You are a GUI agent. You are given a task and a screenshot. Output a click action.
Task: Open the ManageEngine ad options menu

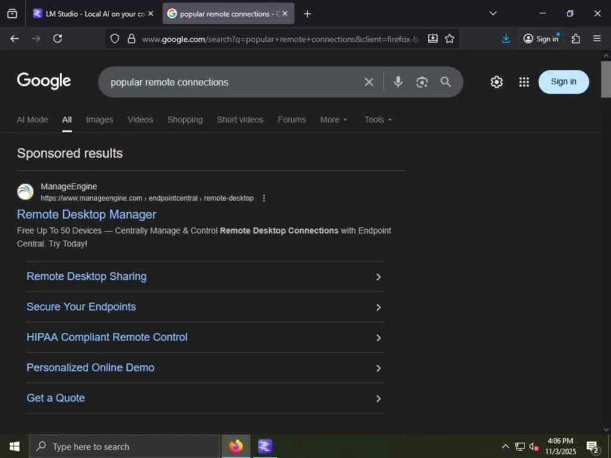[x=264, y=199]
